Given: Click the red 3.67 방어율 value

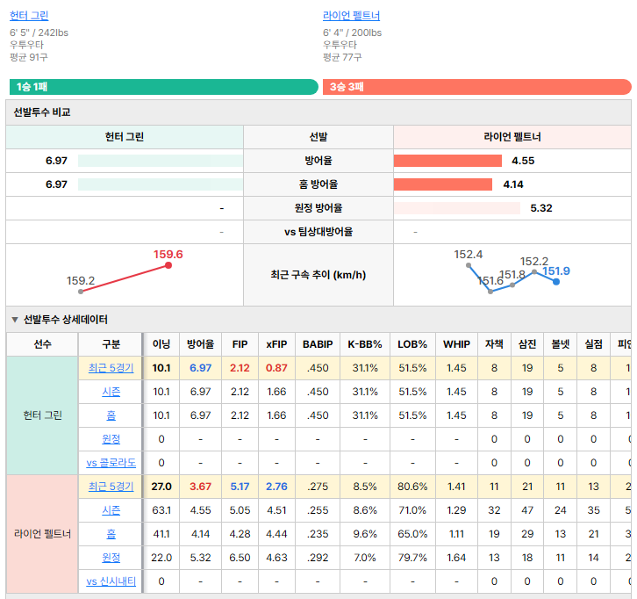Looking at the screenshot, I should 200,487.
